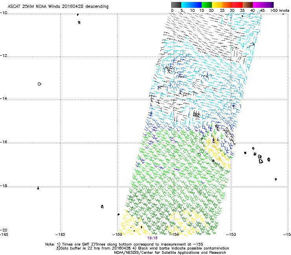
Task: Click the '-10' latitude axis label
Action: 4,13
